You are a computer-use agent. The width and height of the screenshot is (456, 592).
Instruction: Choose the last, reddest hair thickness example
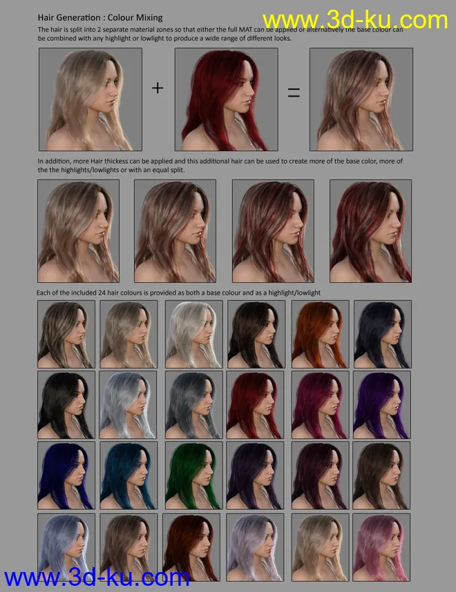click(x=370, y=230)
